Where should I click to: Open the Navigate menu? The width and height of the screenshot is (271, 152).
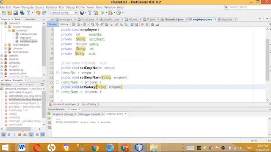click(x=27, y=7)
